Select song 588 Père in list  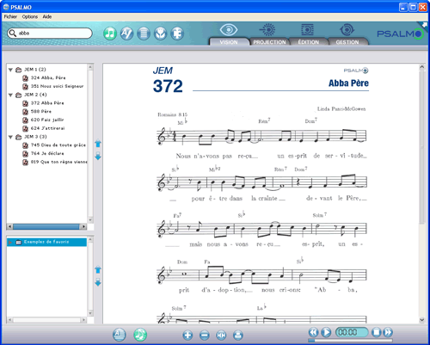click(41, 111)
